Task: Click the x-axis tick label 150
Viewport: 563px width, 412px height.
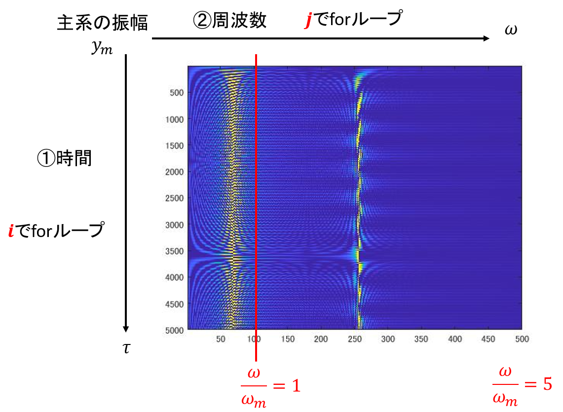Action: point(288,339)
